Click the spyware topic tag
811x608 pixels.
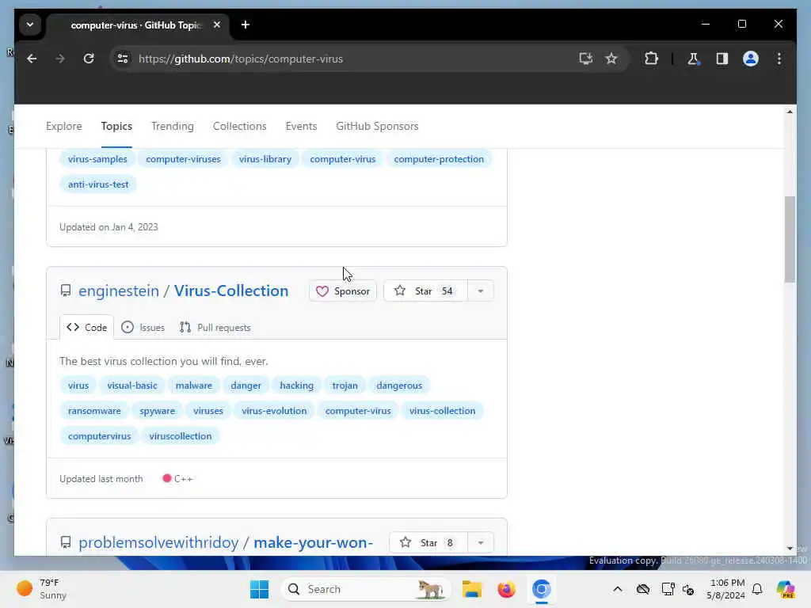pos(158,411)
